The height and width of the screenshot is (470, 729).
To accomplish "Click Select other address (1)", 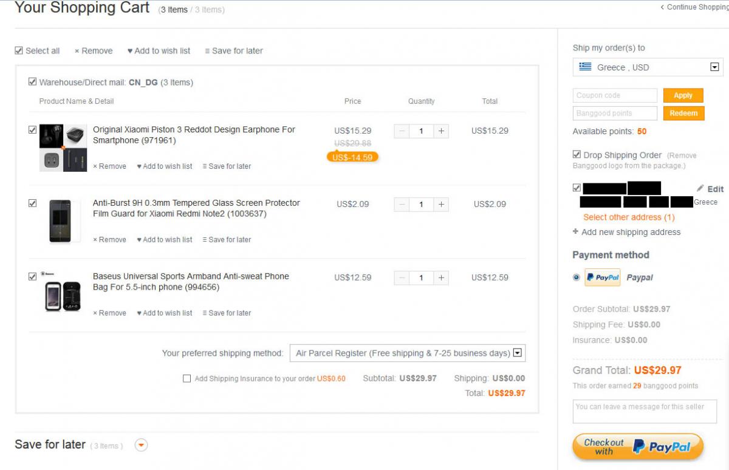I will coord(629,217).
